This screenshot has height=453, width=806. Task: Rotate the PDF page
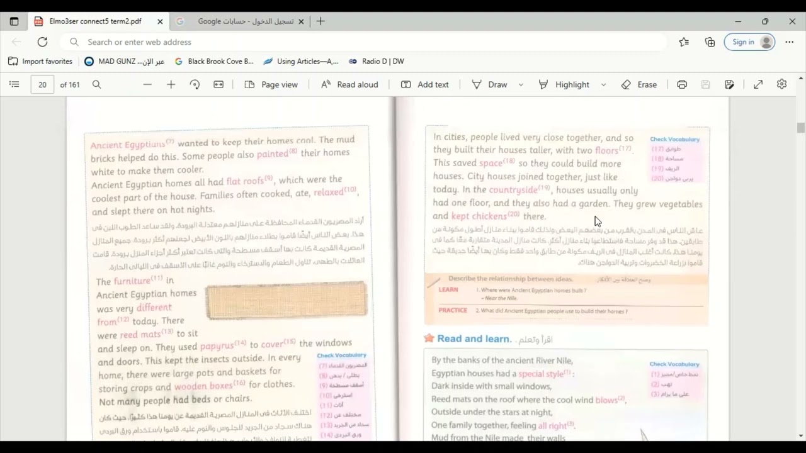[x=195, y=84]
